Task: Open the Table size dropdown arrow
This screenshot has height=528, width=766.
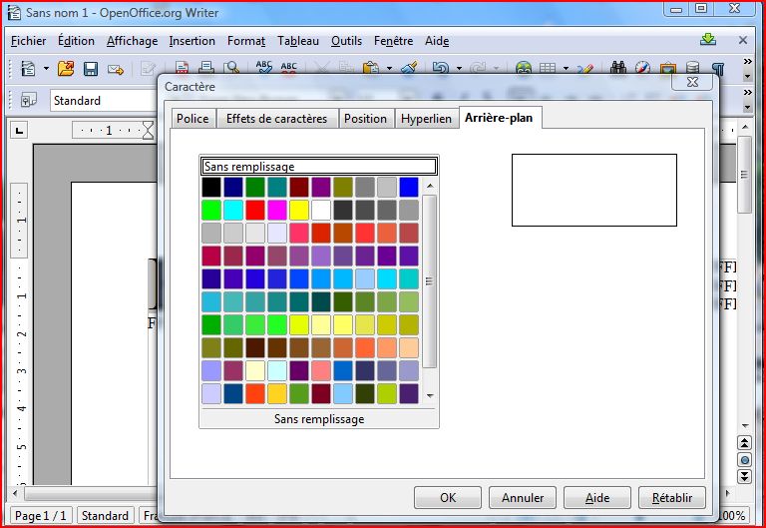Action: [x=566, y=68]
